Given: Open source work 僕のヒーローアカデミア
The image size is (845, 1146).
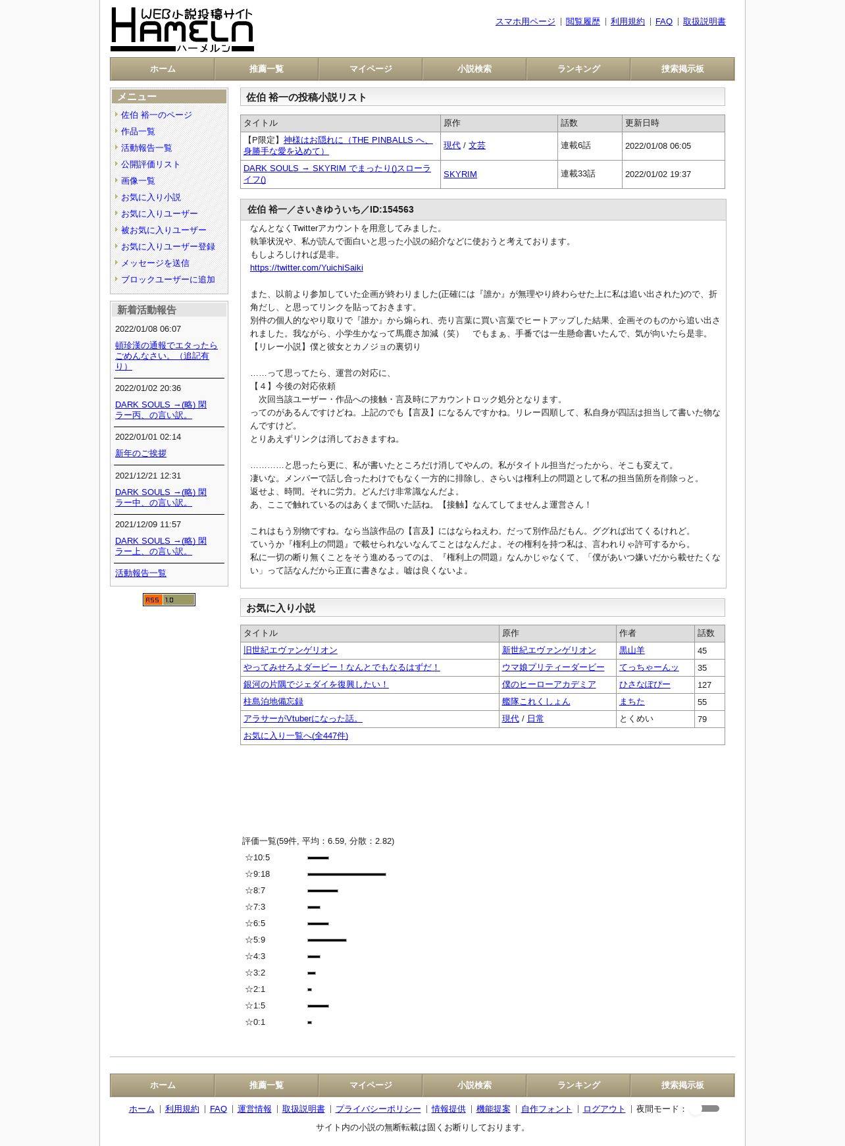Looking at the screenshot, I should (x=549, y=685).
